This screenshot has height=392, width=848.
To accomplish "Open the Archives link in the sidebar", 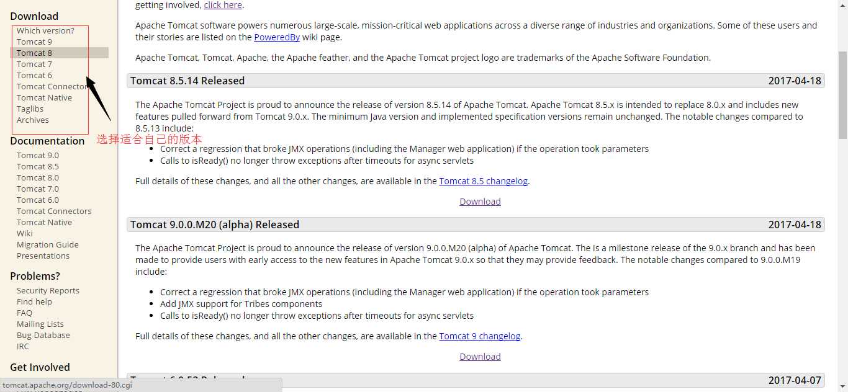I will click(32, 120).
